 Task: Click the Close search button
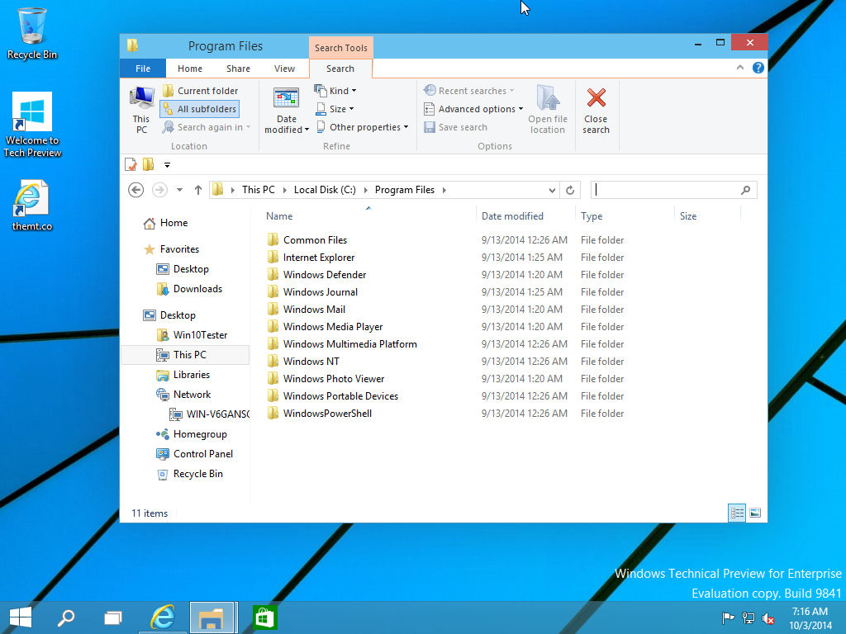click(x=596, y=108)
